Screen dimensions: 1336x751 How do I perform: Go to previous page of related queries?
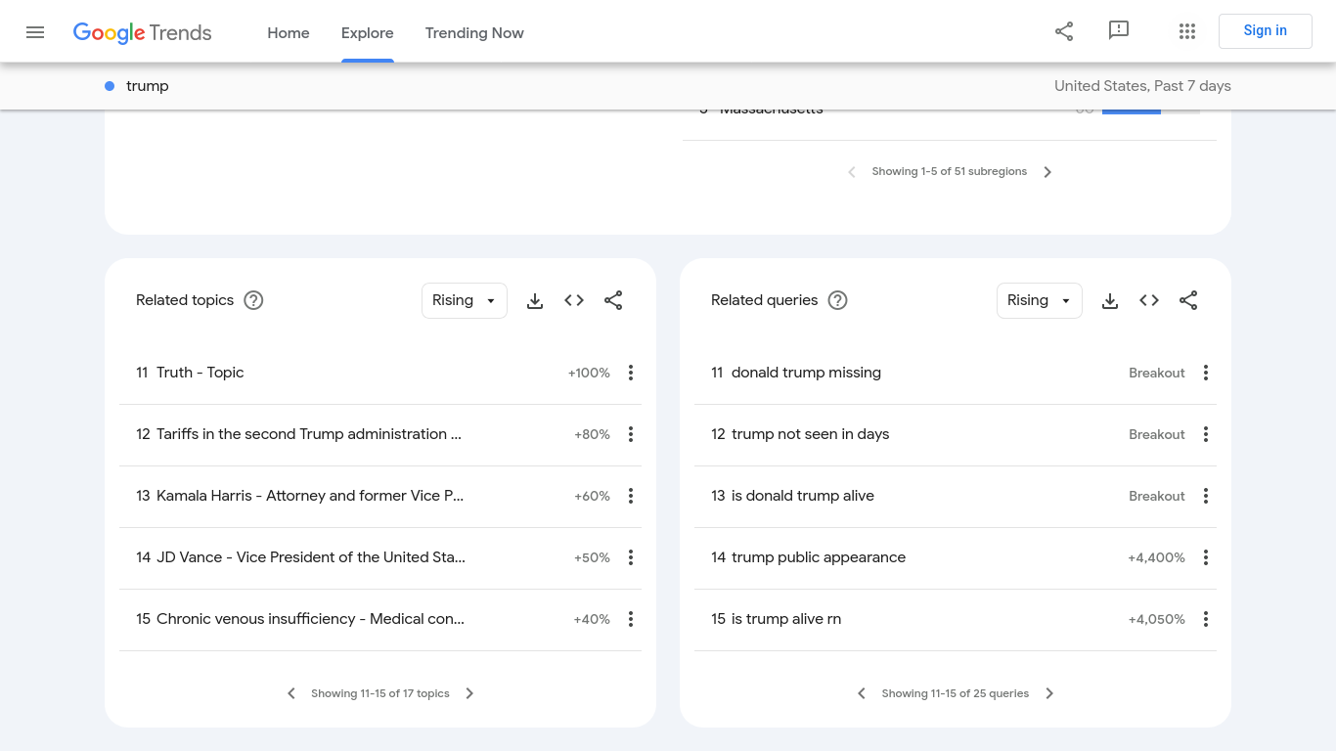[x=862, y=693]
